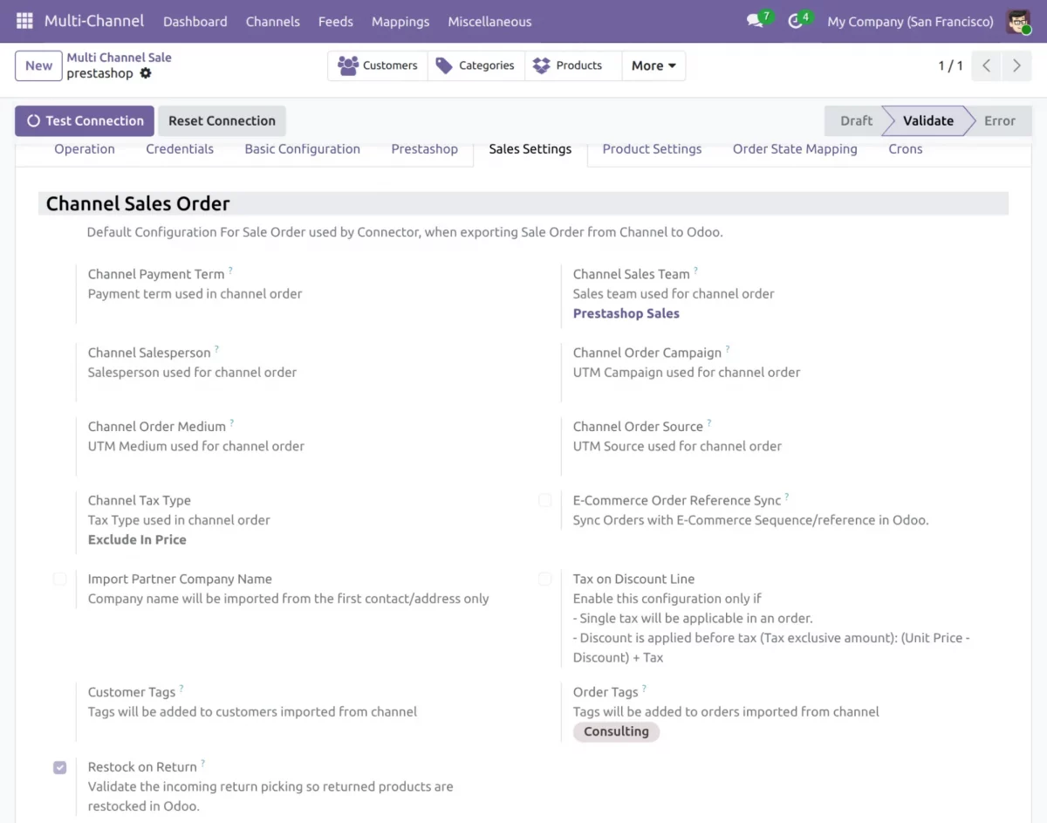Image resolution: width=1047 pixels, height=823 pixels.
Task: Open the Mappings menu
Action: (x=400, y=21)
